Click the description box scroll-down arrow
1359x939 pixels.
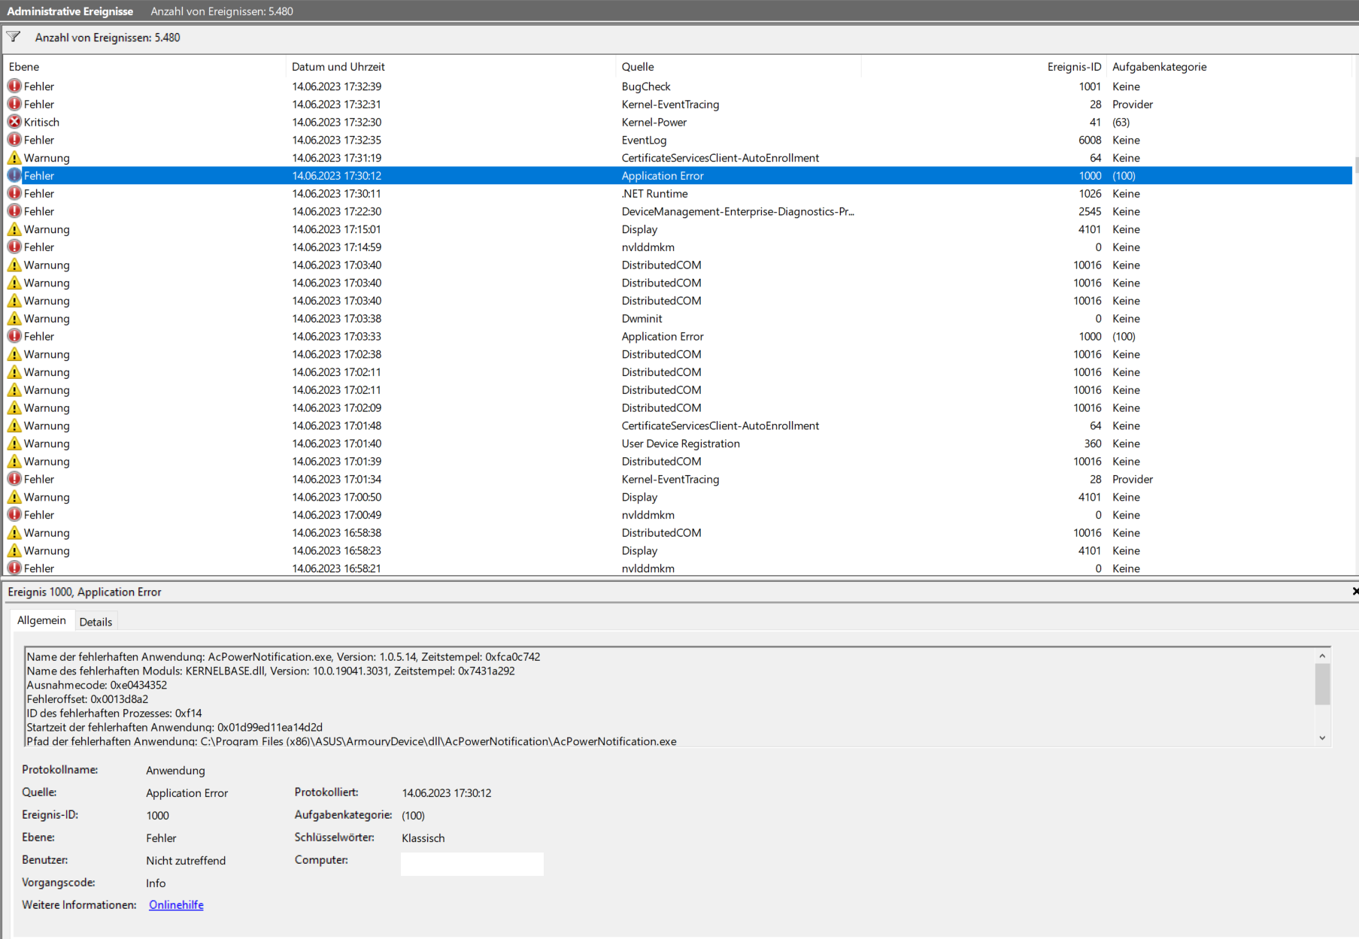(1322, 738)
